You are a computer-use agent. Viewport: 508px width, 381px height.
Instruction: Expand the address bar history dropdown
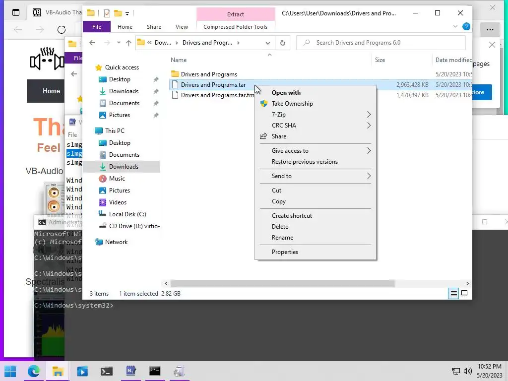pyautogui.click(x=267, y=43)
